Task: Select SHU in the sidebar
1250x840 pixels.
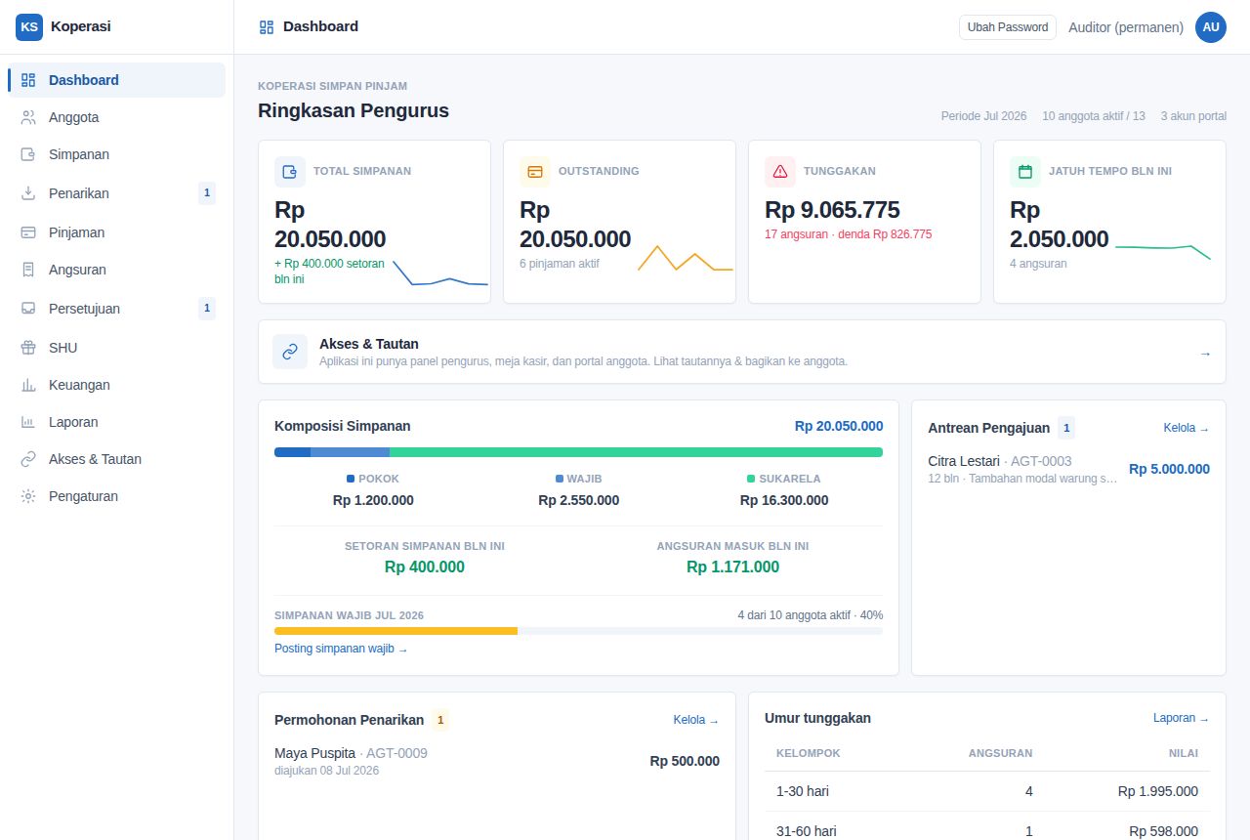Action: coord(117,348)
